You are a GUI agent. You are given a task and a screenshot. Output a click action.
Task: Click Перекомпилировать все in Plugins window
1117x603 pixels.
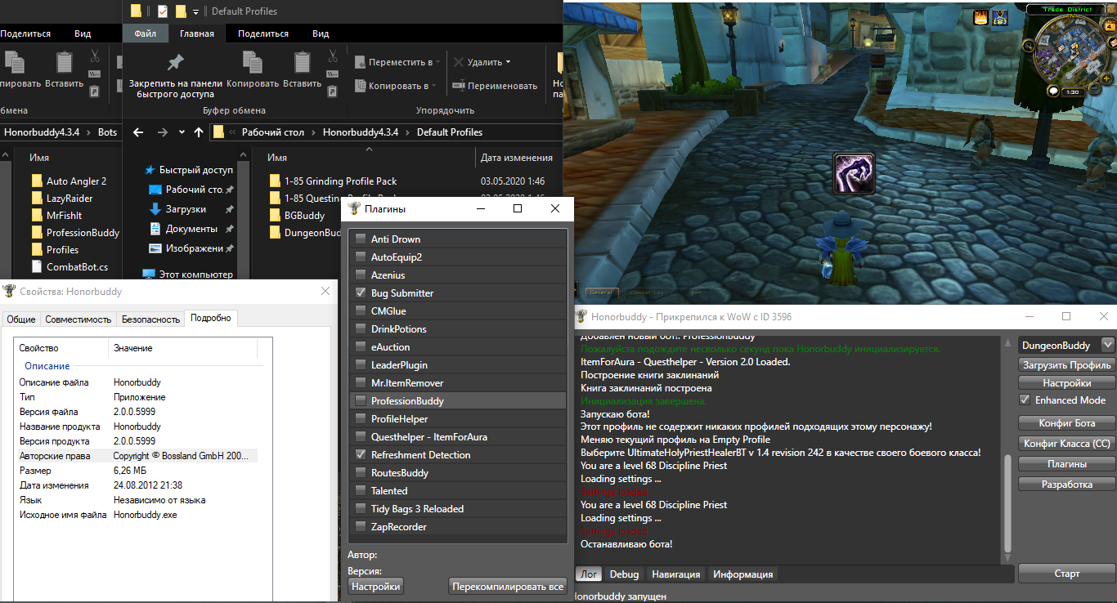[x=508, y=587]
